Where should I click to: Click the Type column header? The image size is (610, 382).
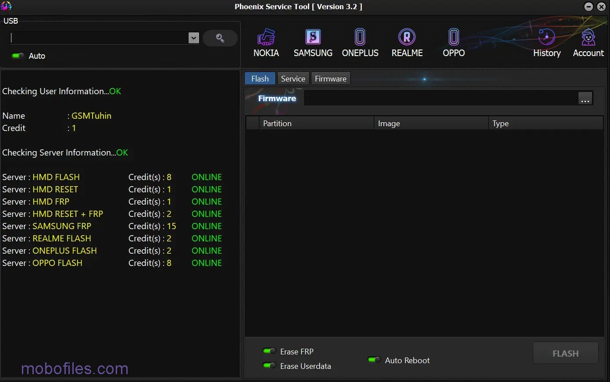546,123
